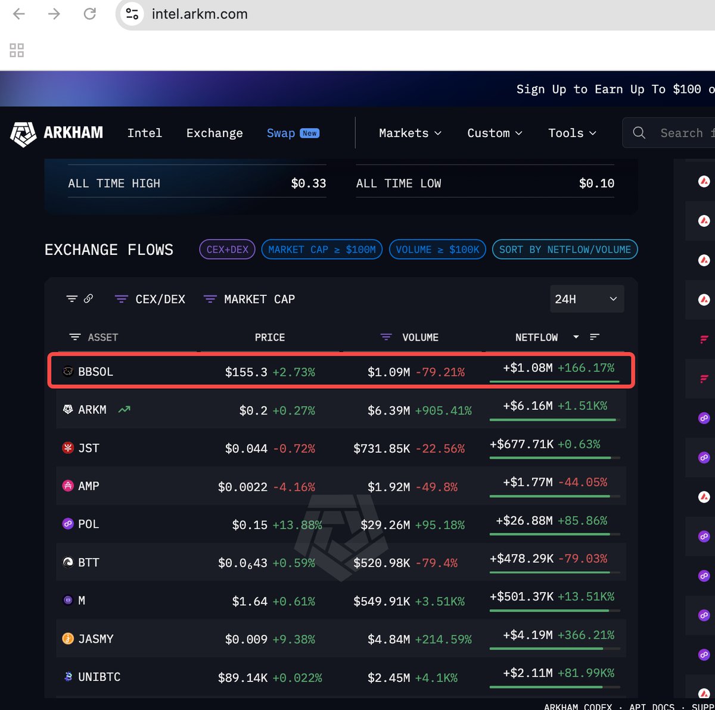
Task: Click the ASSET column filter icon
Action: tap(75, 337)
